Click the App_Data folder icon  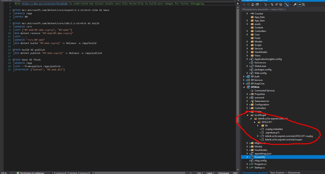coord(252,17)
